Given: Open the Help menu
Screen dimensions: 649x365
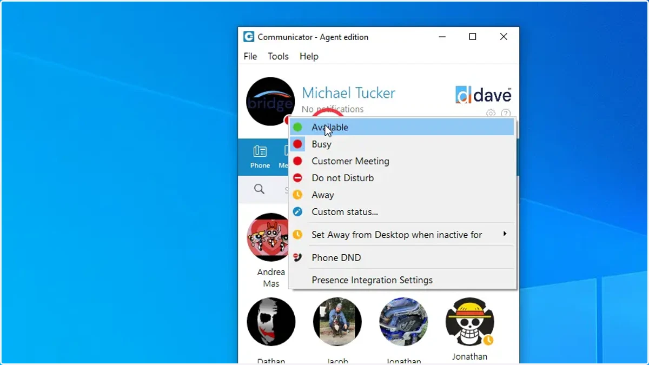Looking at the screenshot, I should pos(309,56).
